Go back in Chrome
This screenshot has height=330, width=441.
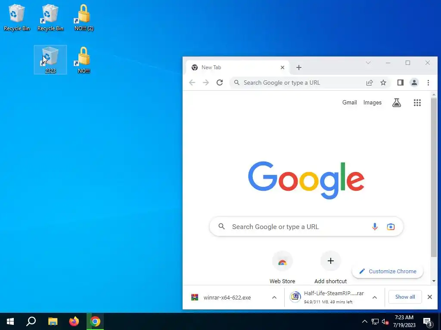(x=192, y=82)
